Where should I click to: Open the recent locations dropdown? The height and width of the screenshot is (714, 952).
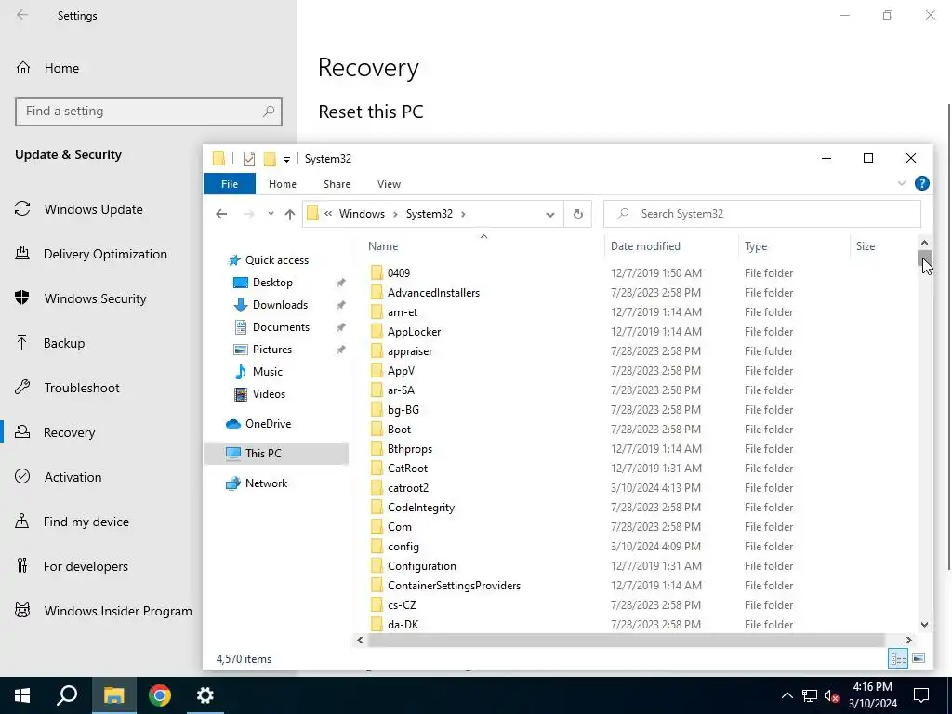coord(271,214)
